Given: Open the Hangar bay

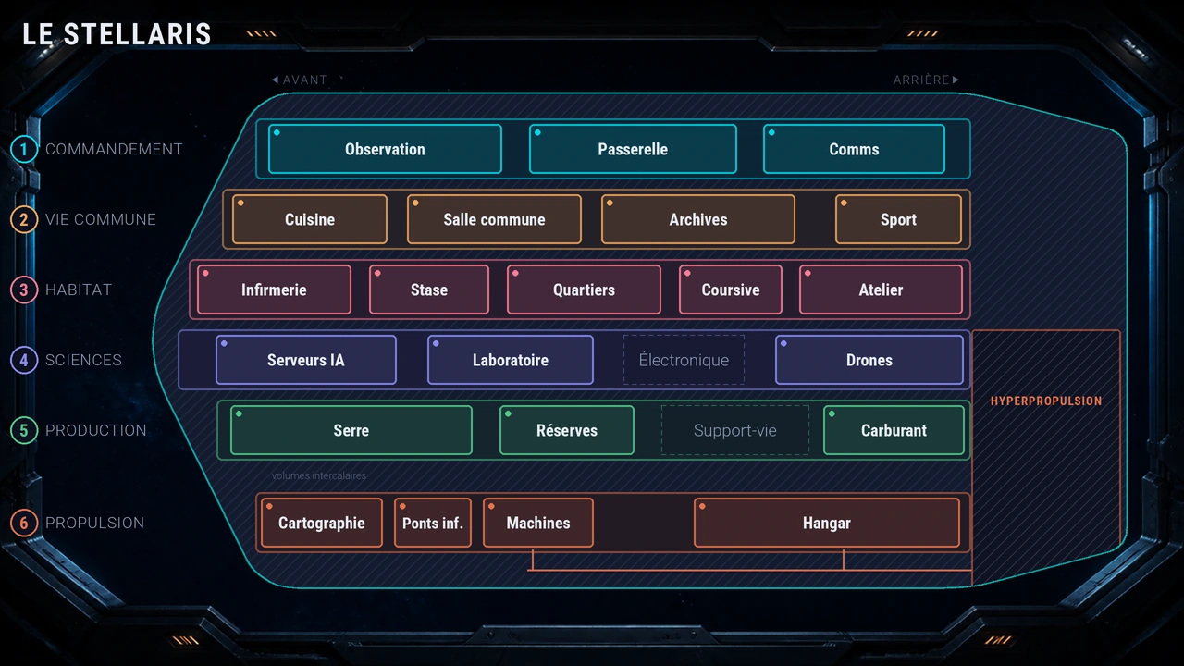Looking at the screenshot, I should tap(827, 523).
